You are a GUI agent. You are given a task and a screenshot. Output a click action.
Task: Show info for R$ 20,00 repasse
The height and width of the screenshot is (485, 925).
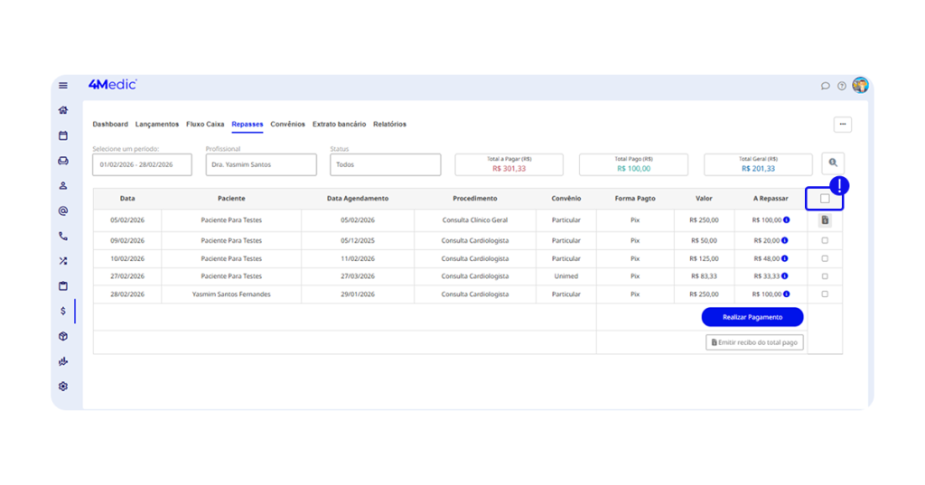pyautogui.click(x=785, y=241)
